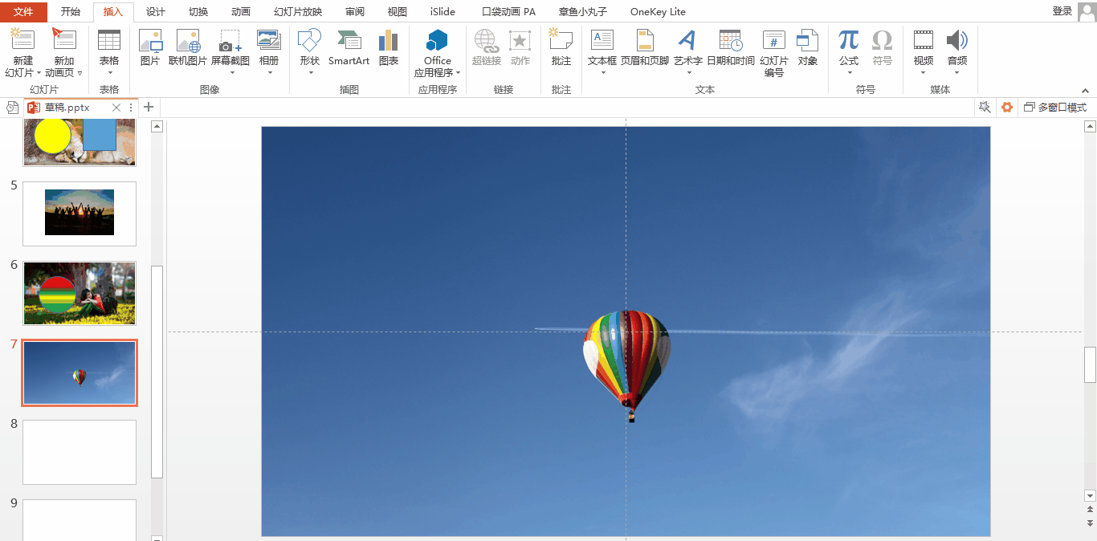Insert 日期和时间 date and time
This screenshot has width=1097, height=541.
pyautogui.click(x=731, y=40)
